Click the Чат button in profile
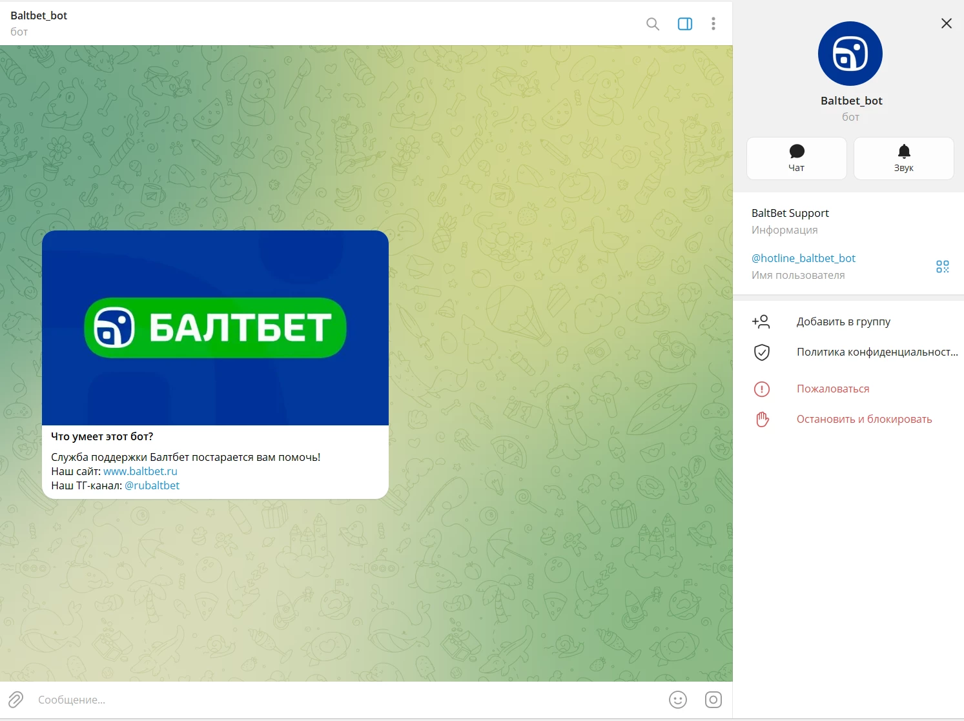 point(797,158)
